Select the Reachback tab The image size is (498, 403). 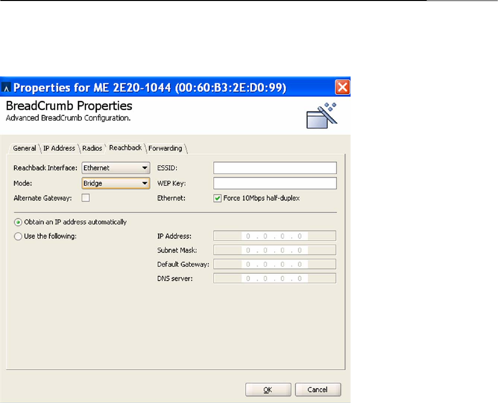coord(125,148)
